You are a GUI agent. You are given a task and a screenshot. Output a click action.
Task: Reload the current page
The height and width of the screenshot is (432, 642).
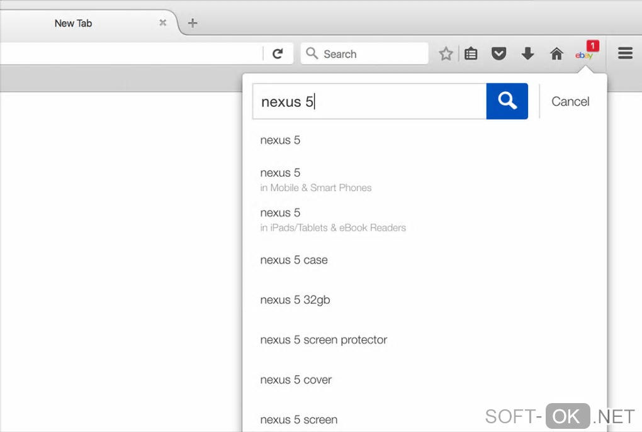(278, 54)
